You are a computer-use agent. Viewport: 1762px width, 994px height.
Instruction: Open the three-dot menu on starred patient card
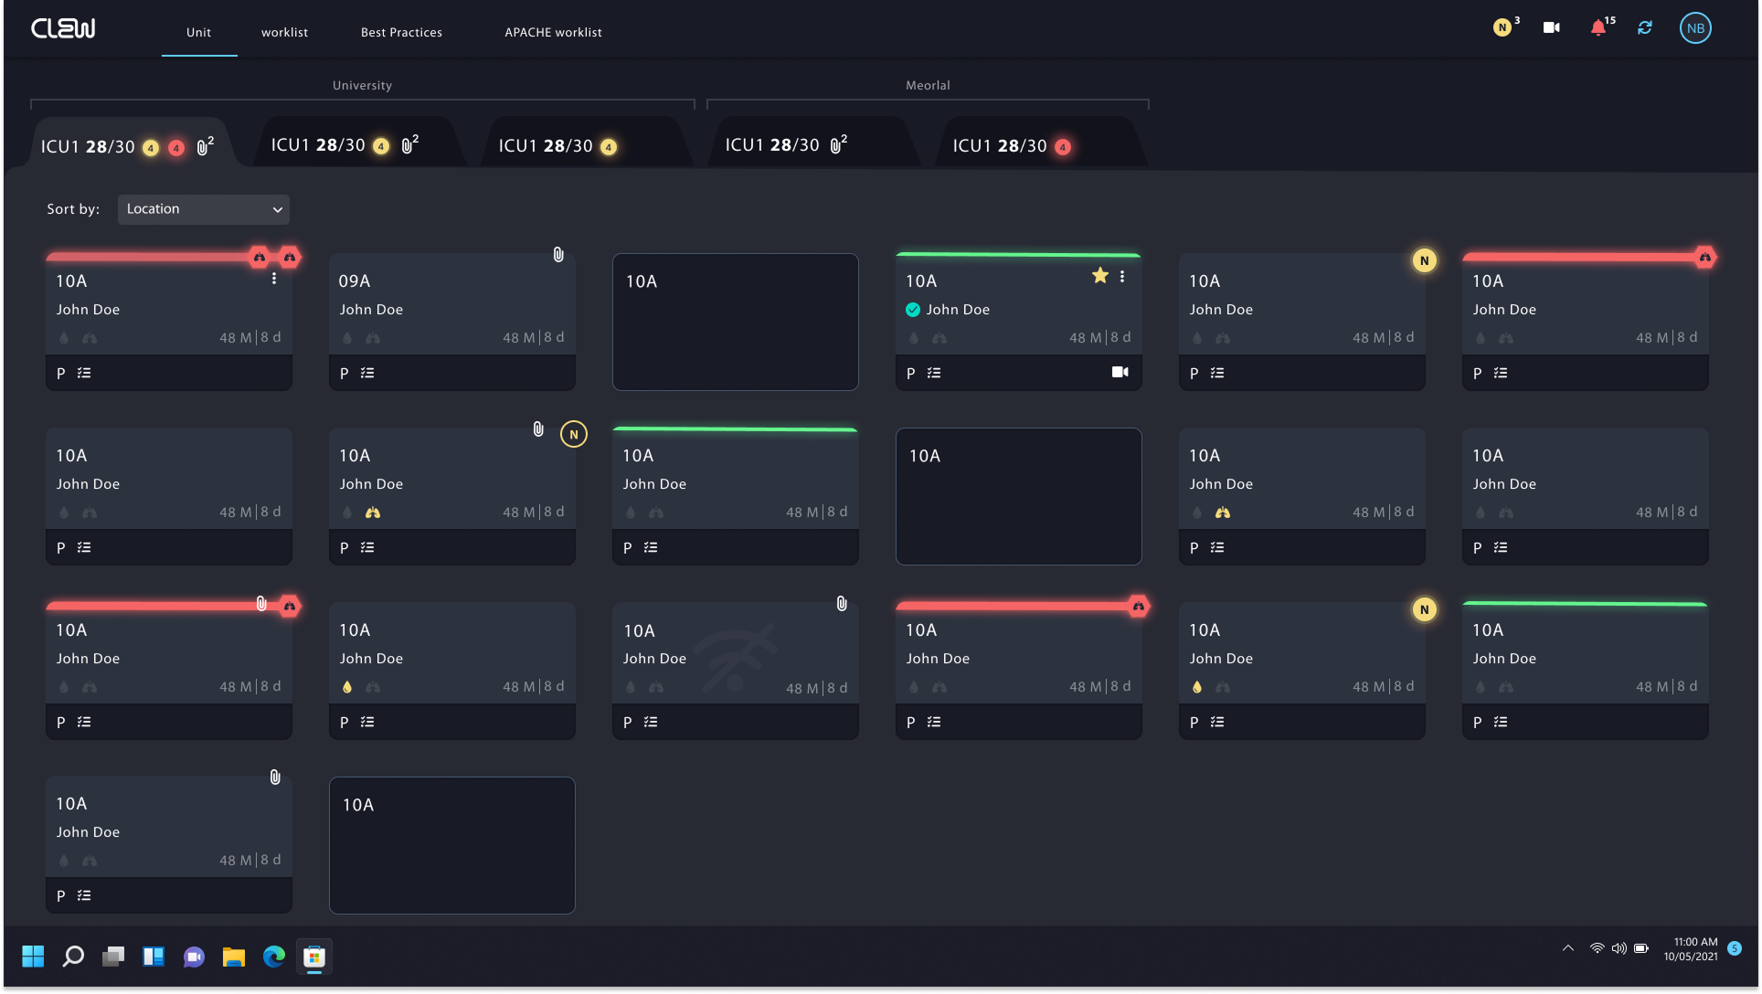pyautogui.click(x=1121, y=276)
